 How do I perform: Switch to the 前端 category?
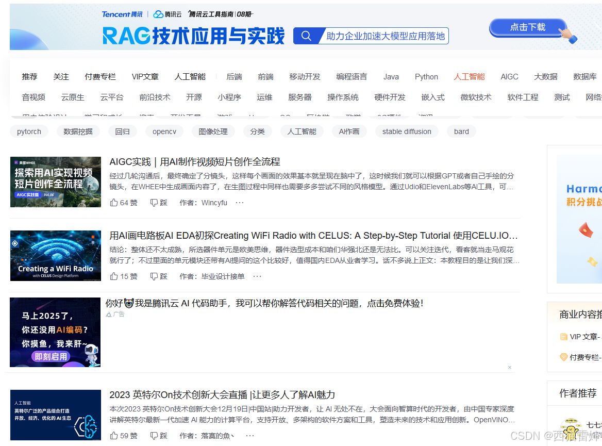pos(265,77)
